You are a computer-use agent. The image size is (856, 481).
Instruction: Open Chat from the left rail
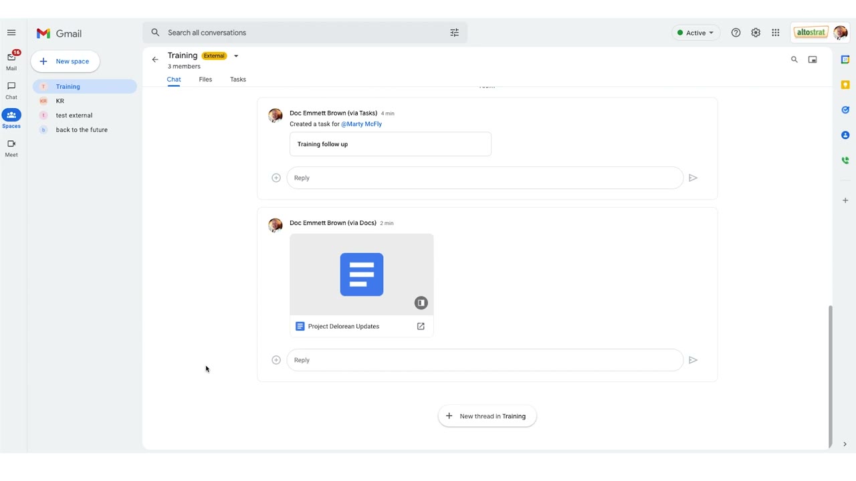pyautogui.click(x=11, y=90)
